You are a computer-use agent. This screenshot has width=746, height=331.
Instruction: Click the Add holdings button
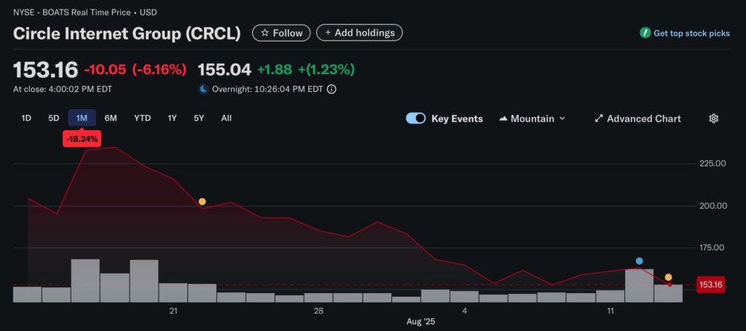[359, 33]
